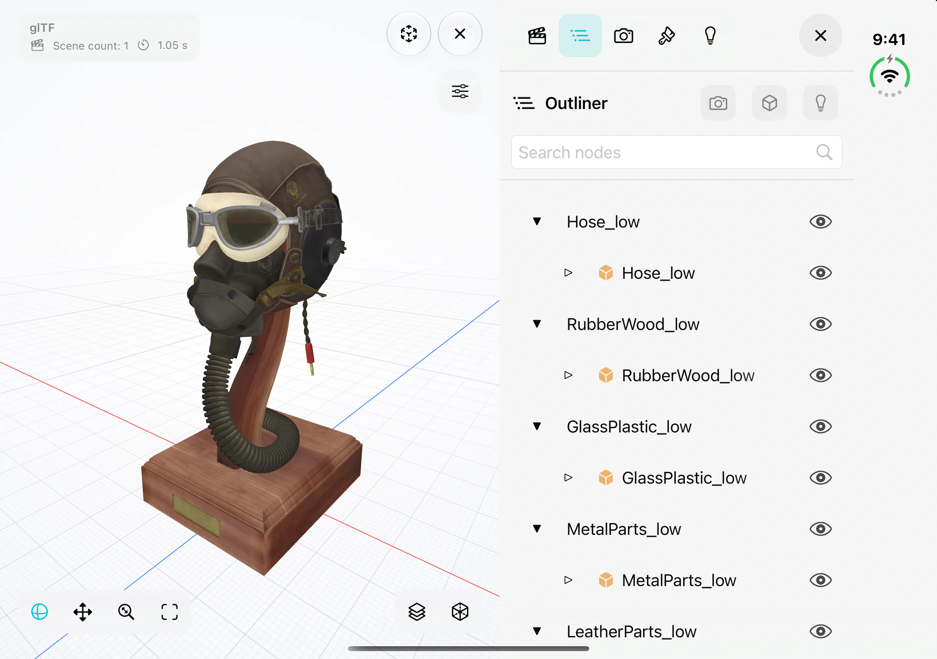Select the Outliner list tab
937x659 pixels.
click(580, 36)
